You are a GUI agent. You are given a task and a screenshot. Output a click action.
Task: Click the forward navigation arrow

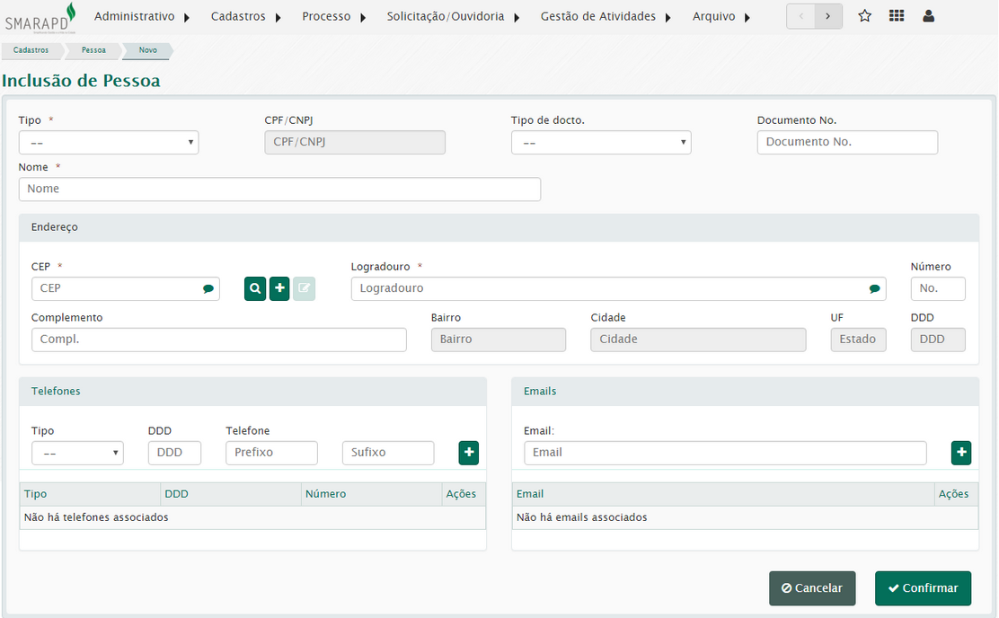[828, 16]
